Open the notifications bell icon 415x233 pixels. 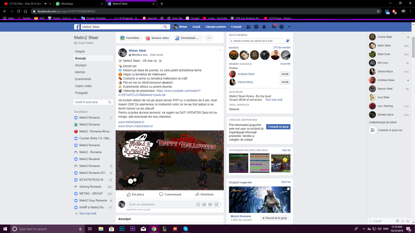click(x=264, y=27)
